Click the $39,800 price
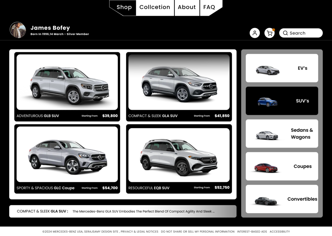The height and width of the screenshot is (236, 332). [x=110, y=116]
